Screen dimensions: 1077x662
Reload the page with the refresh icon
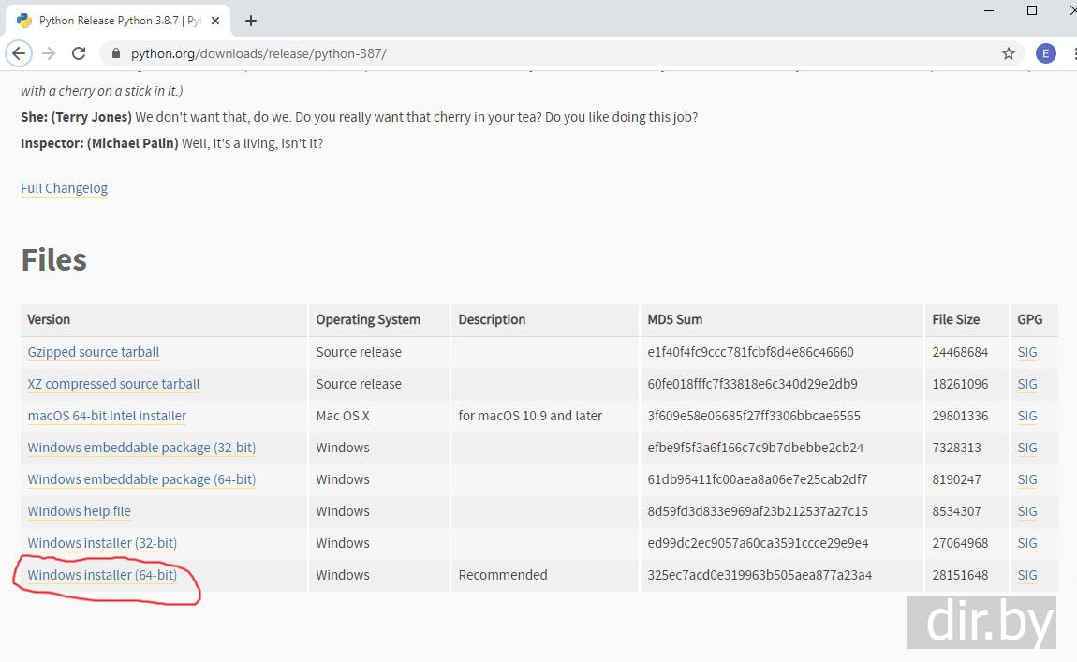tap(79, 53)
